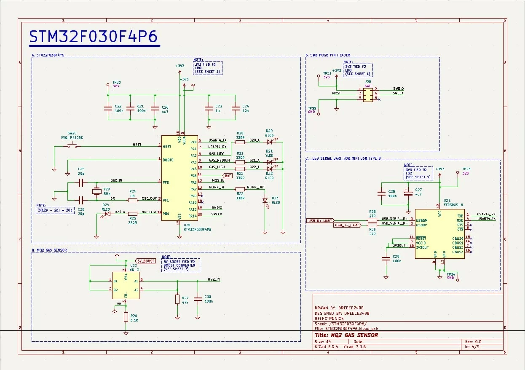Image resolution: width=525 pixels, height=370 pixels.
Task: Select capacitor C30 symbol
Action: [x=197, y=299]
